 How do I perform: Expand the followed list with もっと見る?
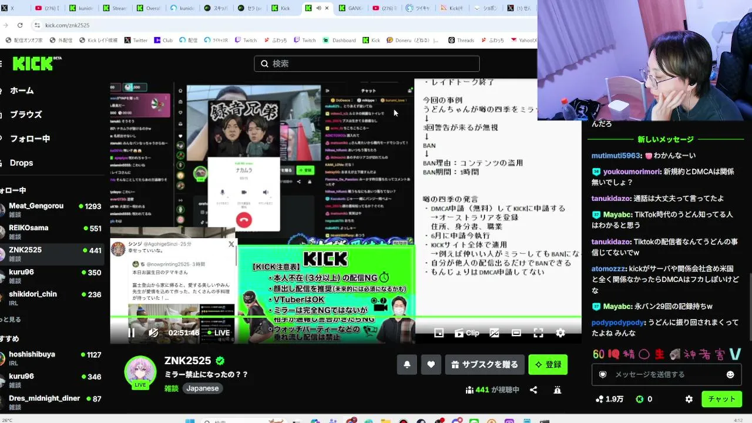click(11, 320)
